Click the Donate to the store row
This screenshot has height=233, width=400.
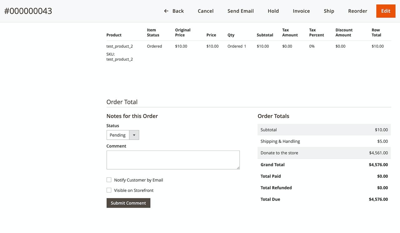(324, 153)
